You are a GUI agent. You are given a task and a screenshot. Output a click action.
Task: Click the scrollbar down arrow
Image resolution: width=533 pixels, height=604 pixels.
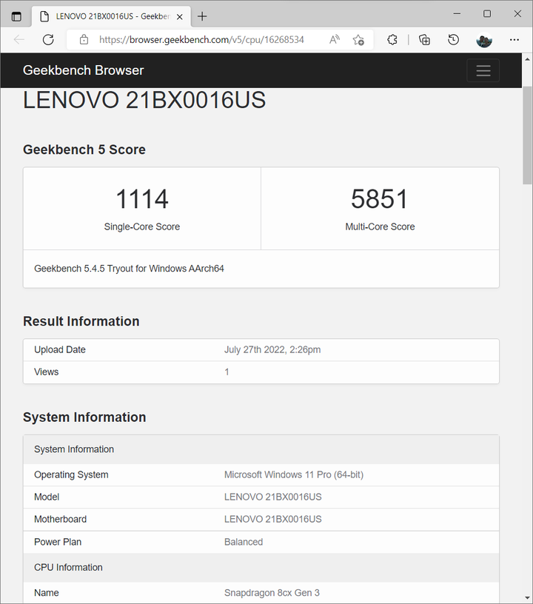point(527,598)
